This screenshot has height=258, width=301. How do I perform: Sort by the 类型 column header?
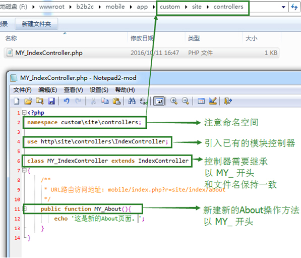click(194, 38)
